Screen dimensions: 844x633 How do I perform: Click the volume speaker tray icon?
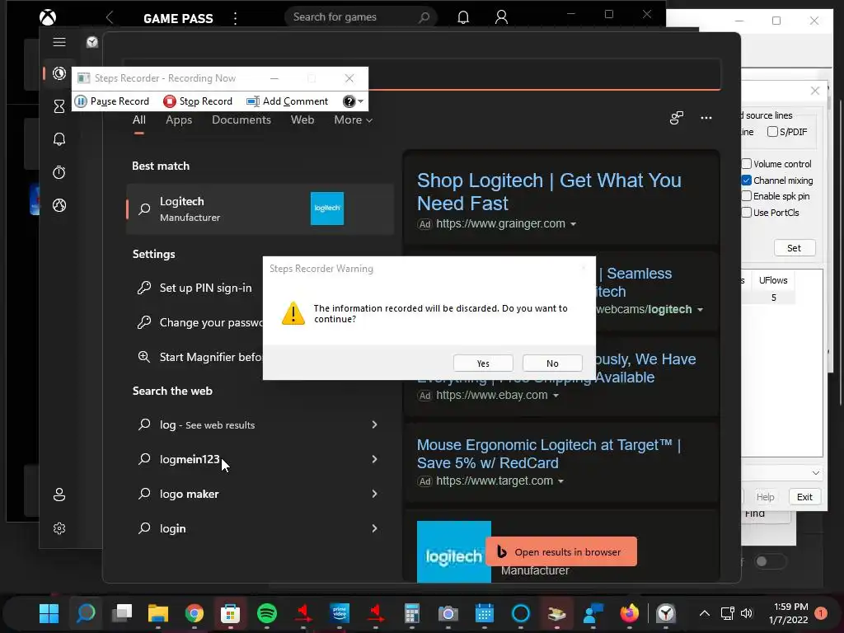[x=746, y=613]
